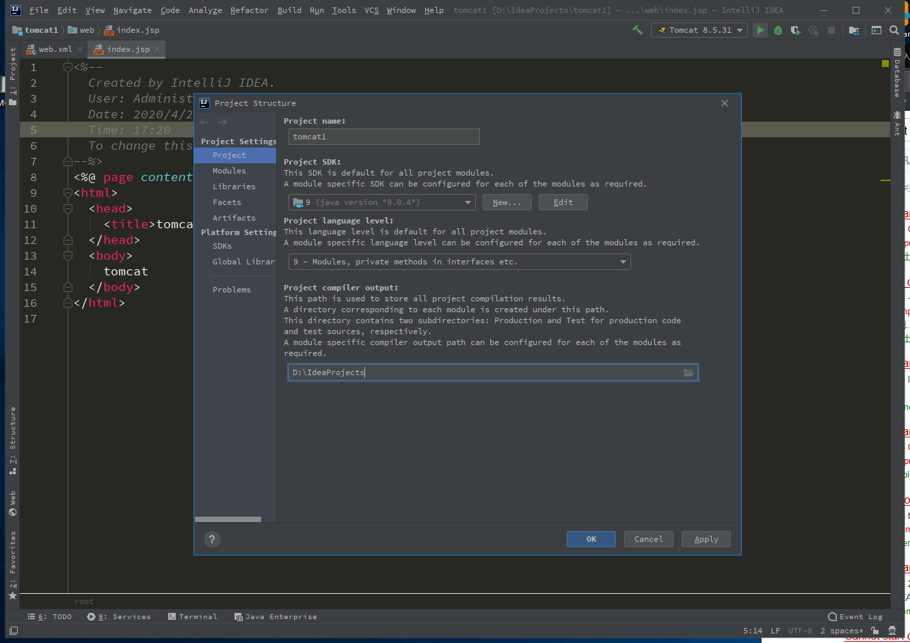Open the TODO tool window tab
The image size is (910, 643).
point(50,616)
